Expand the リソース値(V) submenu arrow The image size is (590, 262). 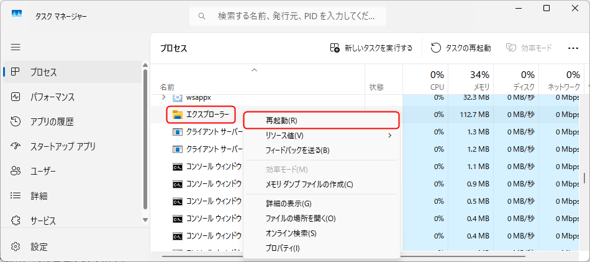(x=389, y=135)
